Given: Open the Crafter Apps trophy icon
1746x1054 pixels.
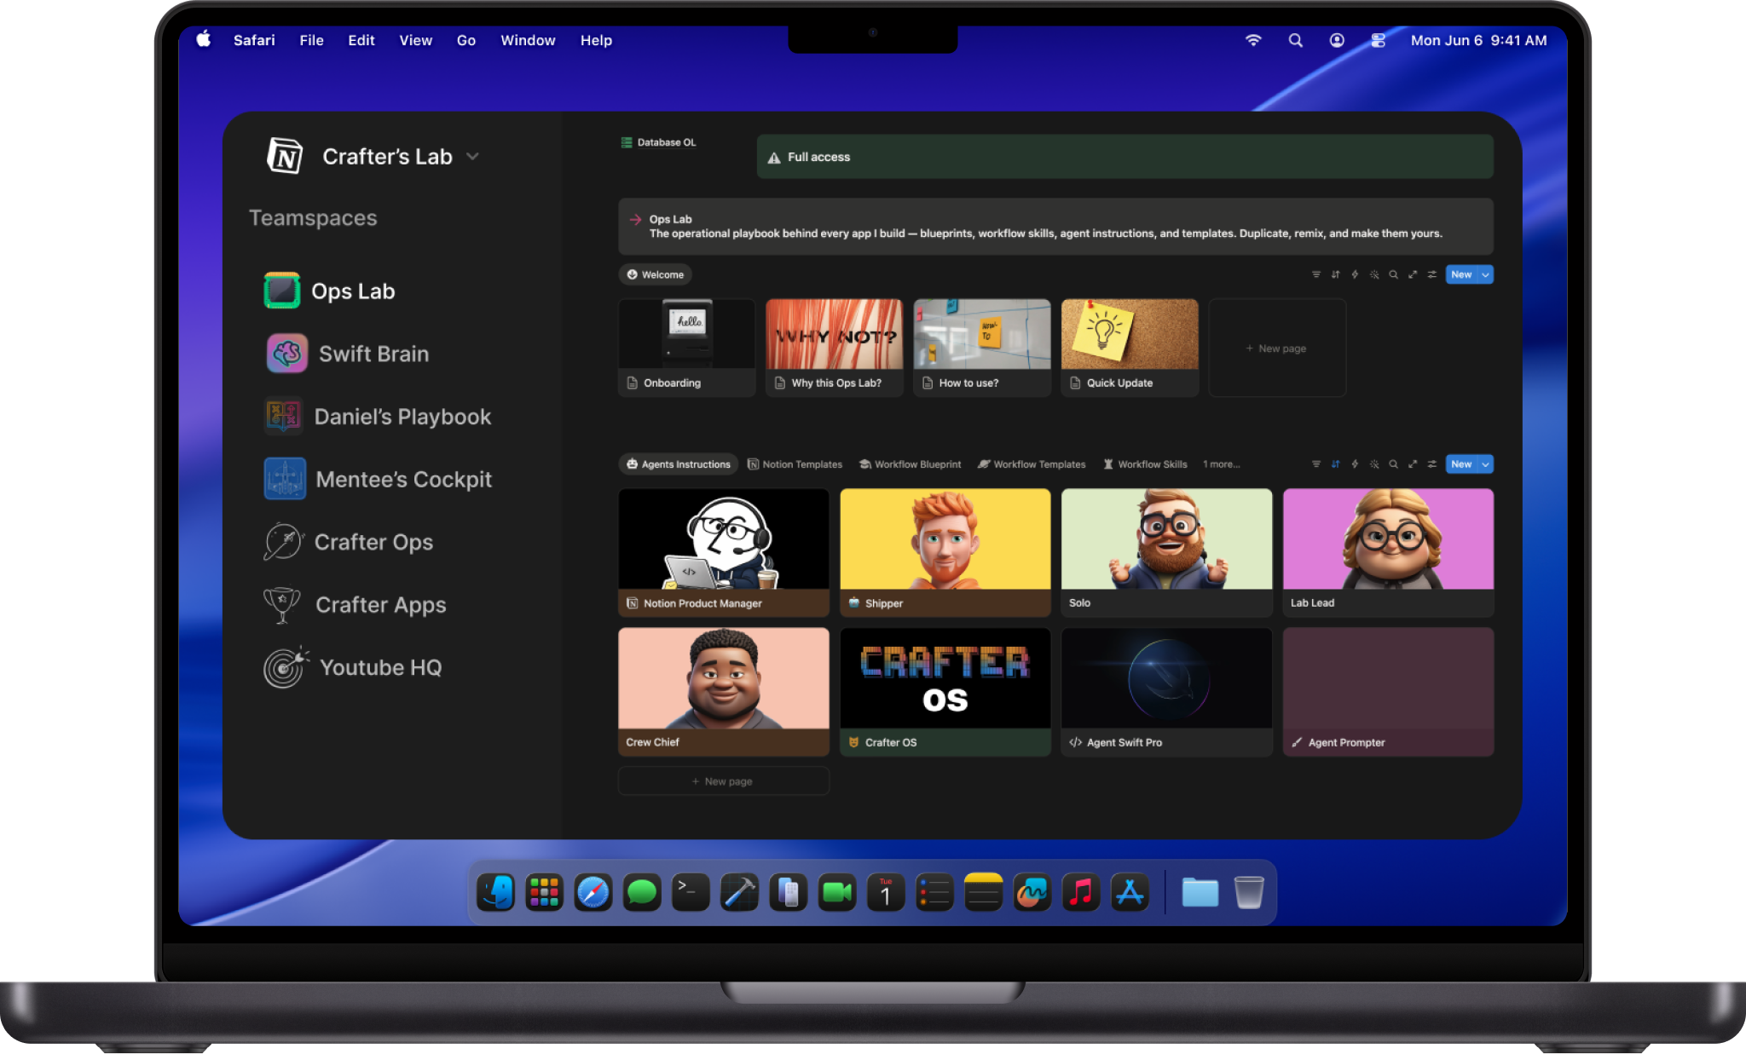Looking at the screenshot, I should click(282, 605).
